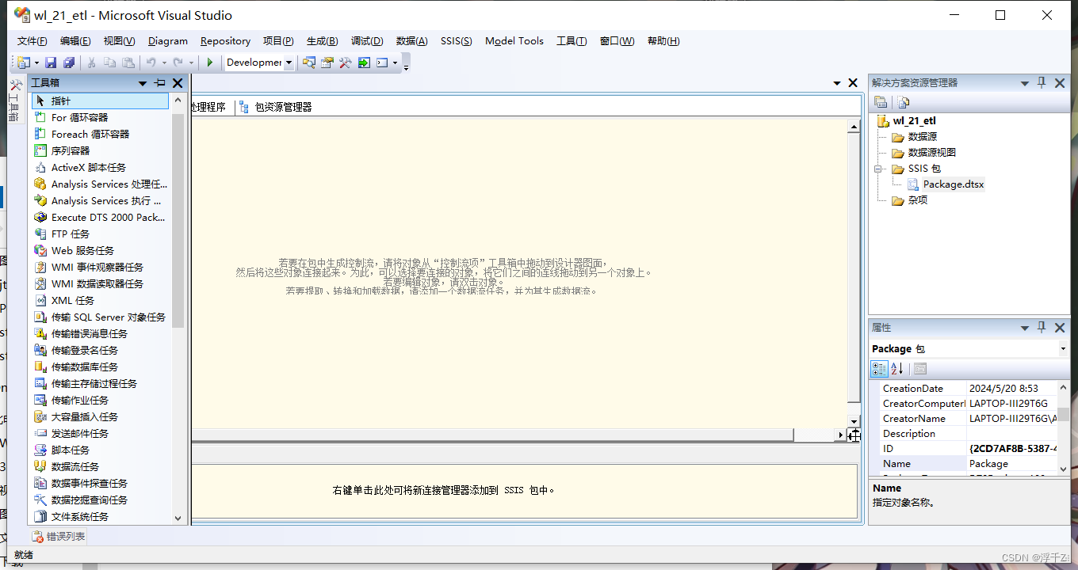Click the designer vertical scrollbar down arrow
This screenshot has width=1078, height=570.
click(854, 422)
